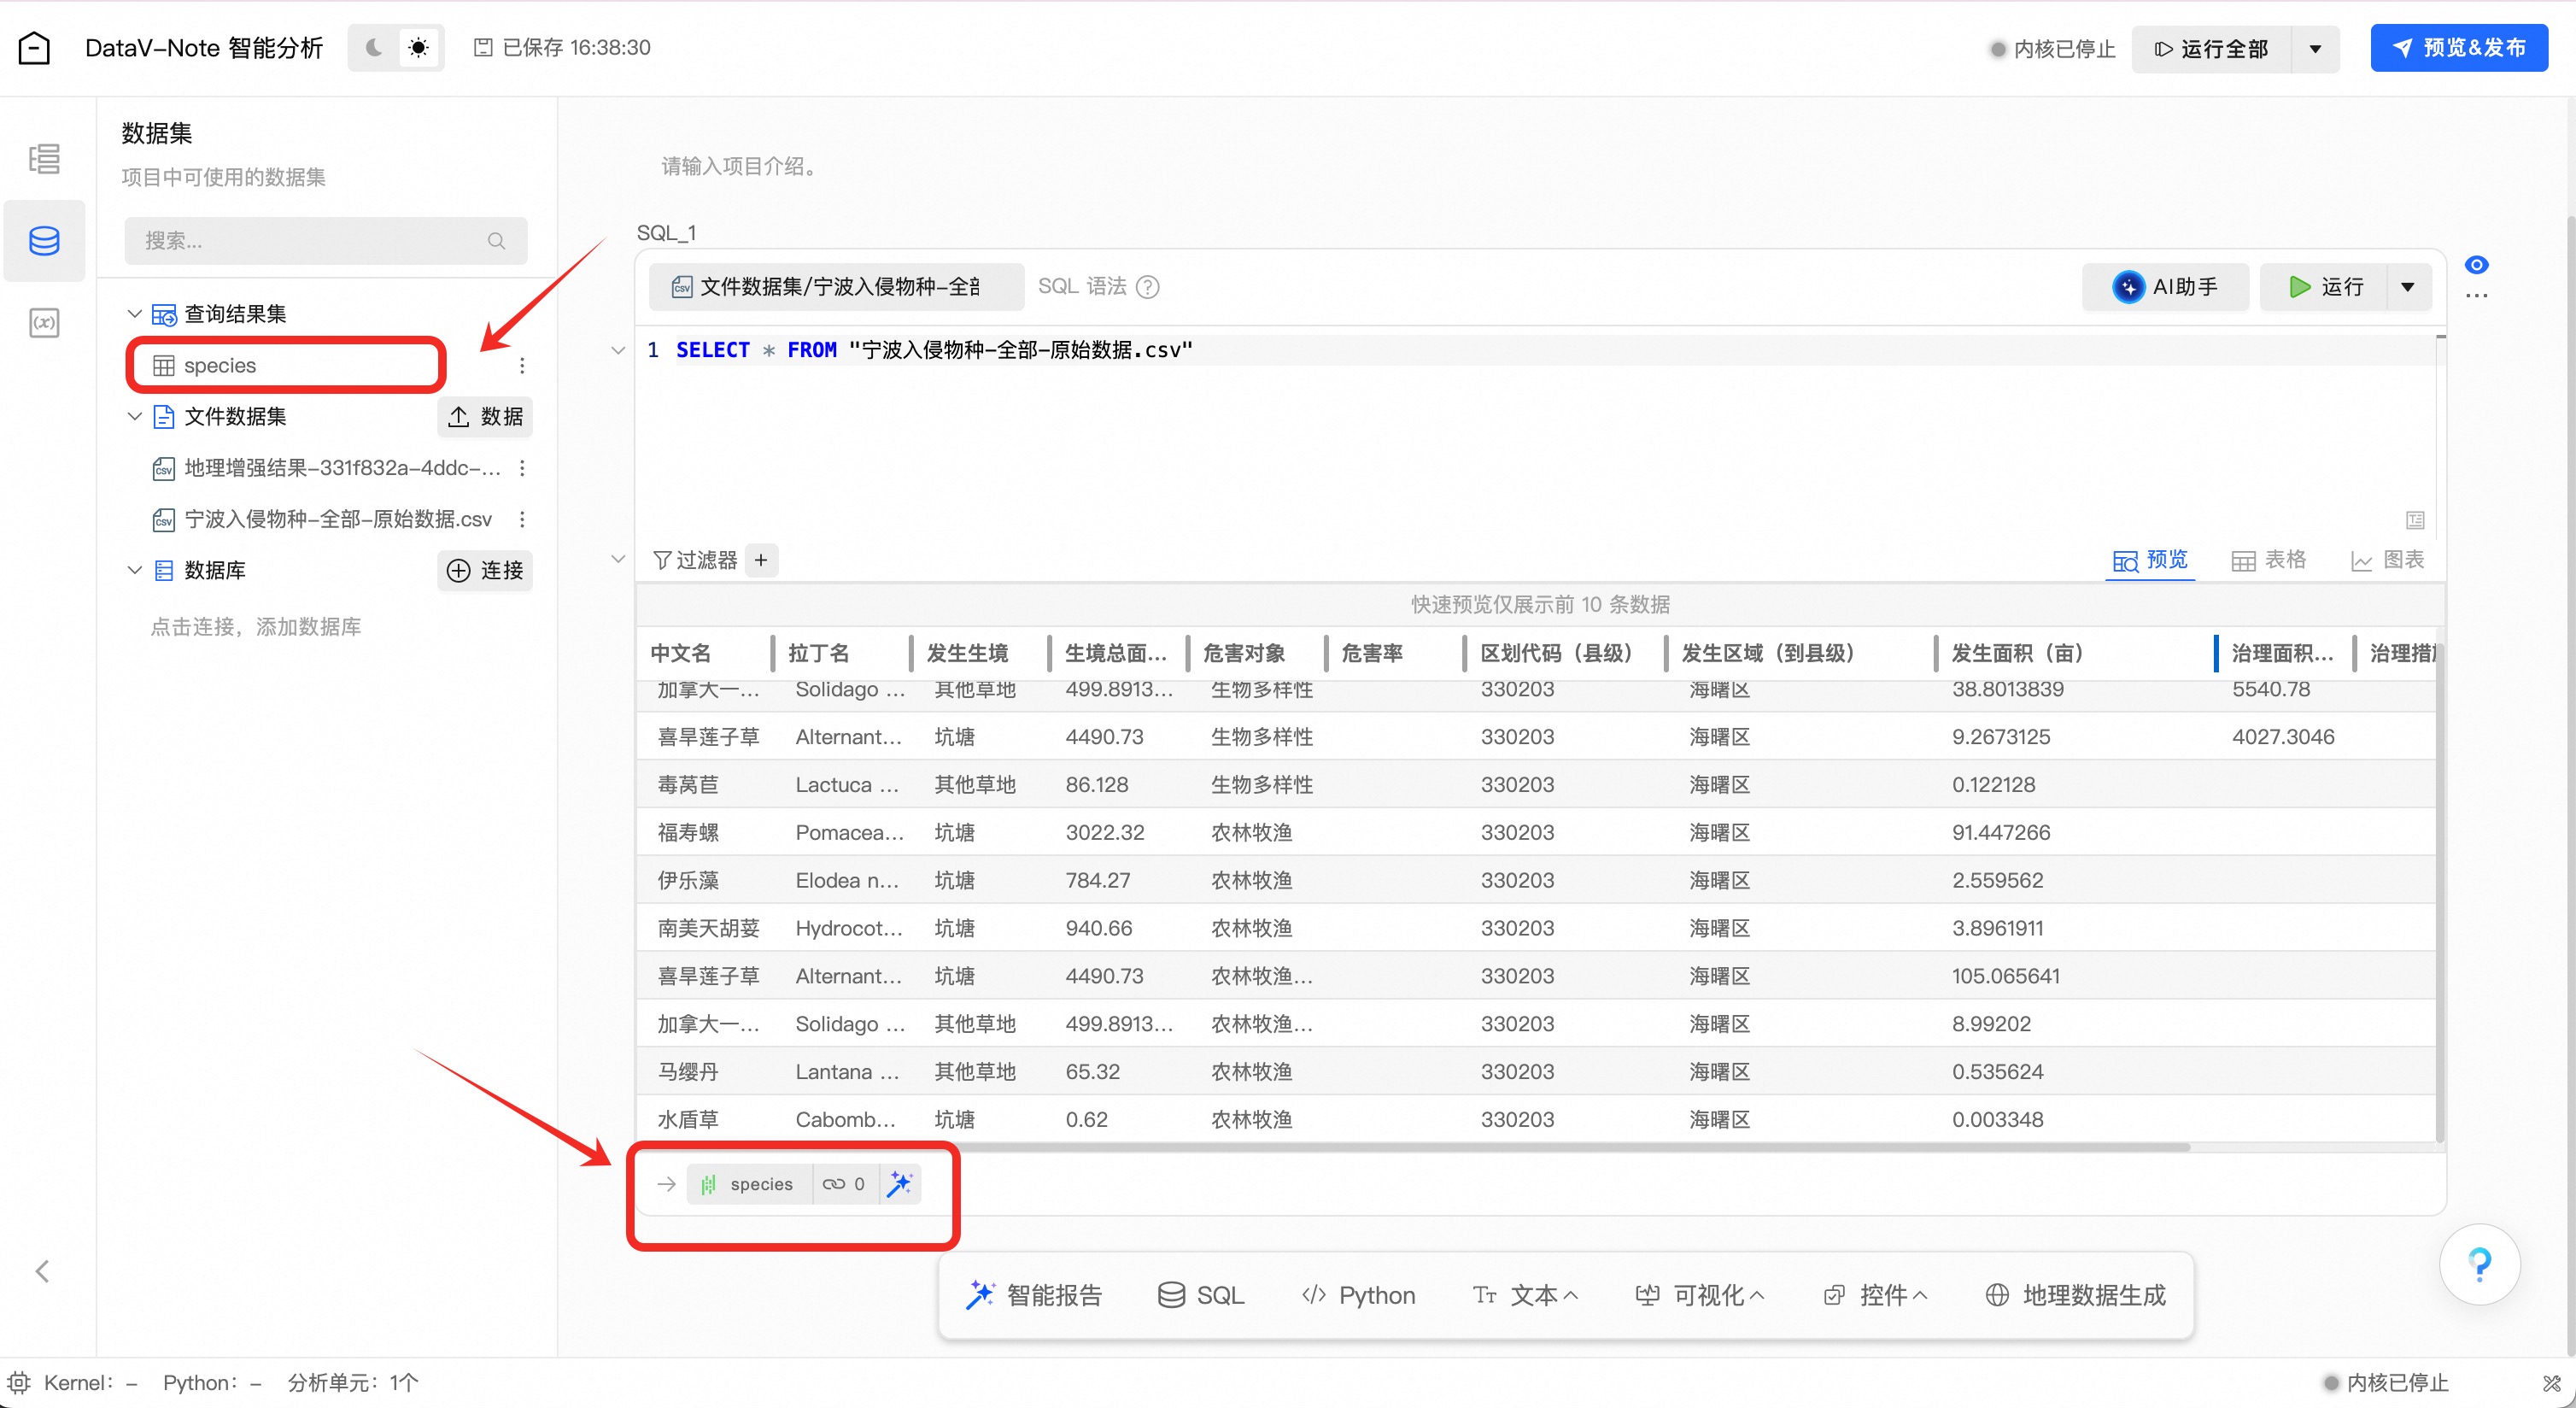Collapse the 查询结果集 tree node
The width and height of the screenshot is (2576, 1408).
pos(134,313)
